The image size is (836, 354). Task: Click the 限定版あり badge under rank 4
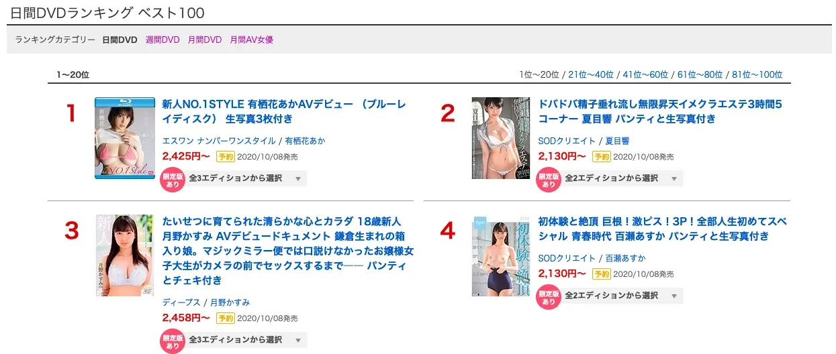tap(549, 297)
